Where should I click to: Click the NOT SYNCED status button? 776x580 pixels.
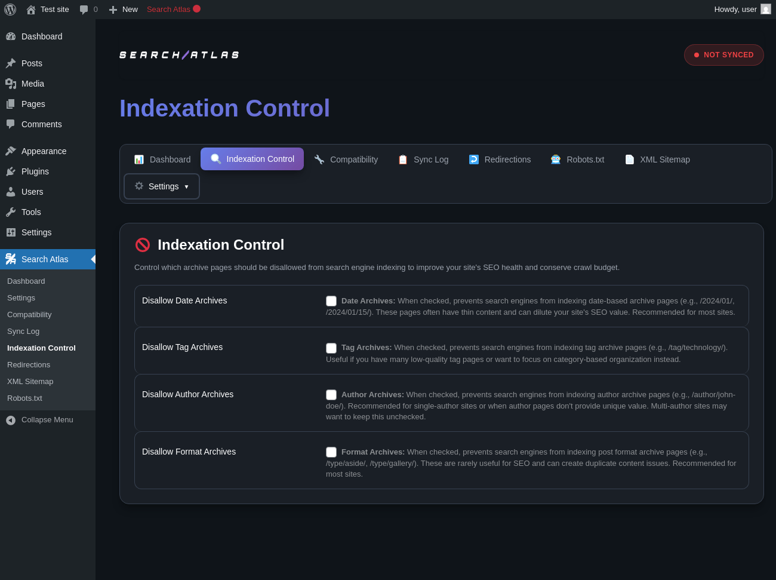pyautogui.click(x=723, y=55)
